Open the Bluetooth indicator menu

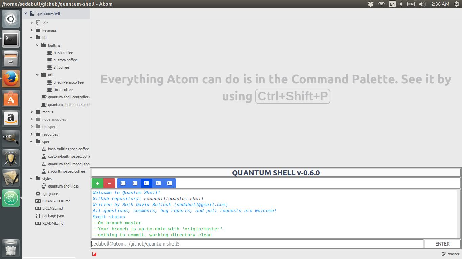(x=401, y=4)
